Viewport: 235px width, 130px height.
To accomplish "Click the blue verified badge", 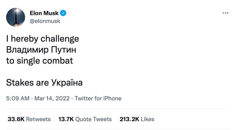I will point(63,13).
